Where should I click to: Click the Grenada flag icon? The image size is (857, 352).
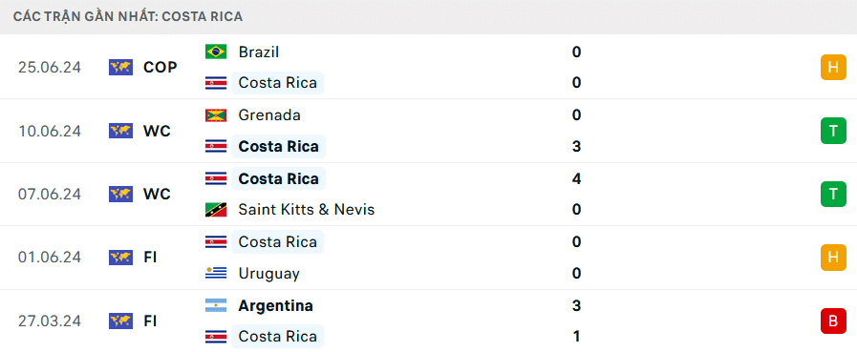coord(216,115)
